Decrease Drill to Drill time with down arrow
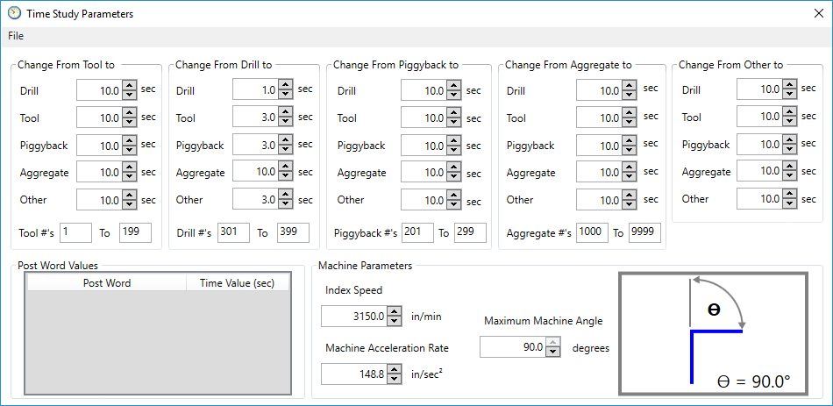The image size is (833, 406). coord(285,95)
